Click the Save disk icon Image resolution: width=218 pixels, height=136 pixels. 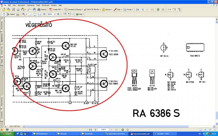point(13,10)
